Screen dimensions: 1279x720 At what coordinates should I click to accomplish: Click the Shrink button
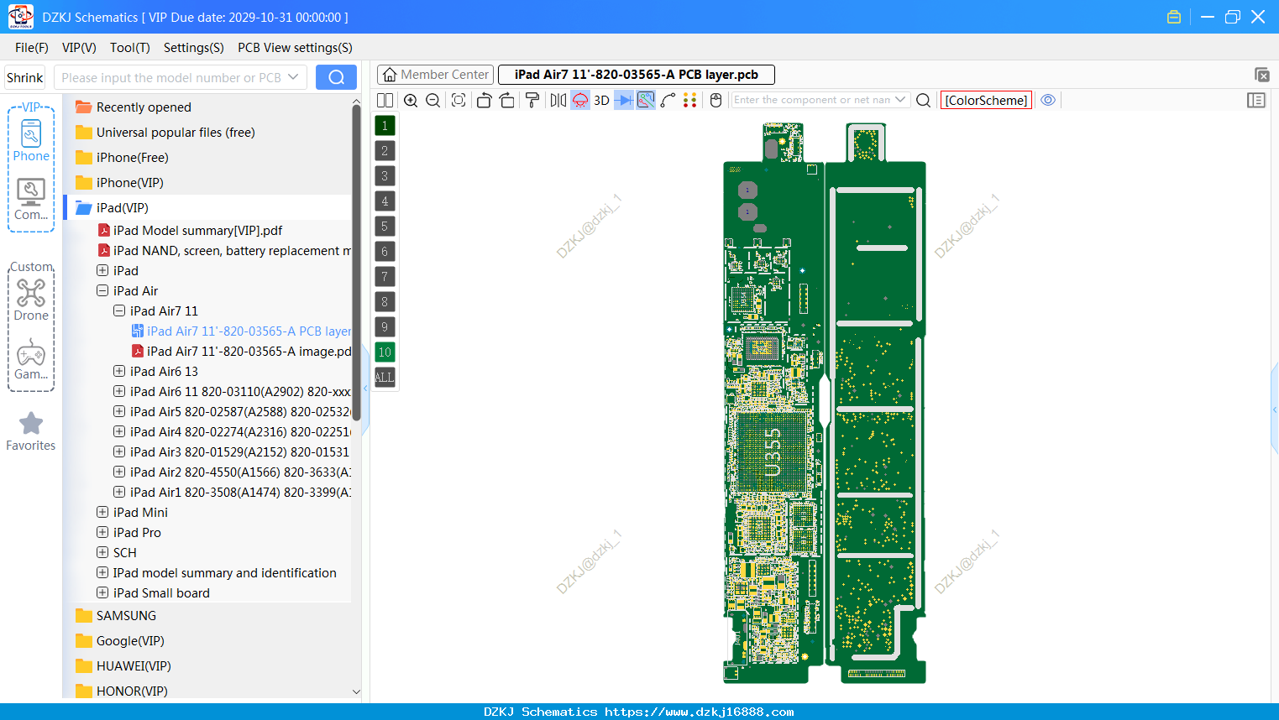24,77
